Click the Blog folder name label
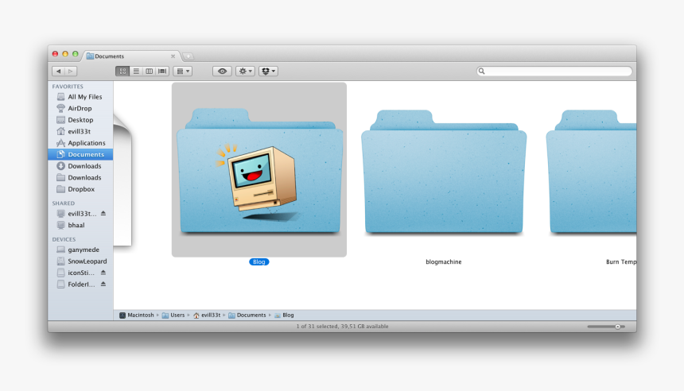Screen dimensions: 684x391 pos(259,262)
